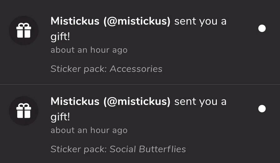Click 'sent you a' text in Accessories notification
The image size is (280, 163).
point(200,21)
